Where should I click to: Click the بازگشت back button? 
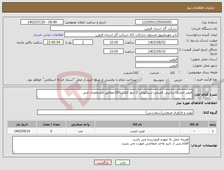click(x=103, y=163)
